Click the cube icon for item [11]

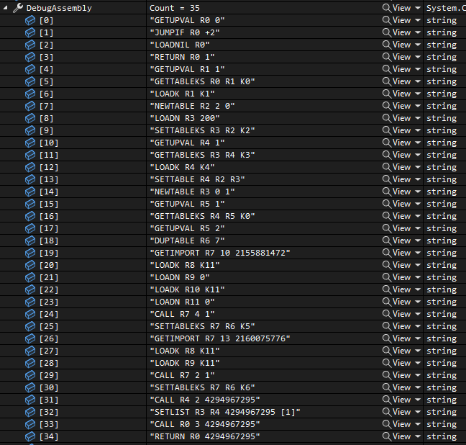tap(30, 155)
